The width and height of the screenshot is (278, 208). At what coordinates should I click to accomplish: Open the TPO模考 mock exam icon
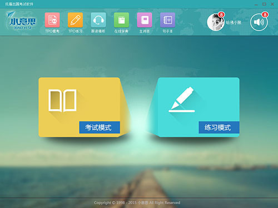tap(52, 20)
